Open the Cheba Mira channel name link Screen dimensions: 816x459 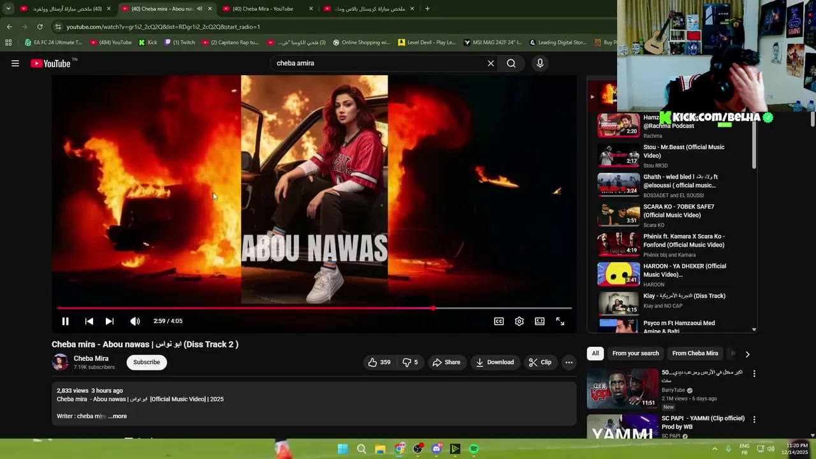coord(91,358)
